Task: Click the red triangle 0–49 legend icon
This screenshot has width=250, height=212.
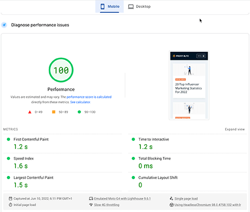Action: tap(30, 112)
